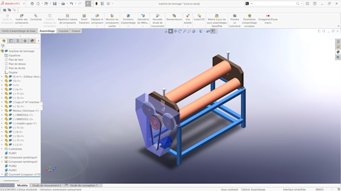Click the Home icon in the top toolbar
The image size is (341, 191).
(x=32, y=3)
